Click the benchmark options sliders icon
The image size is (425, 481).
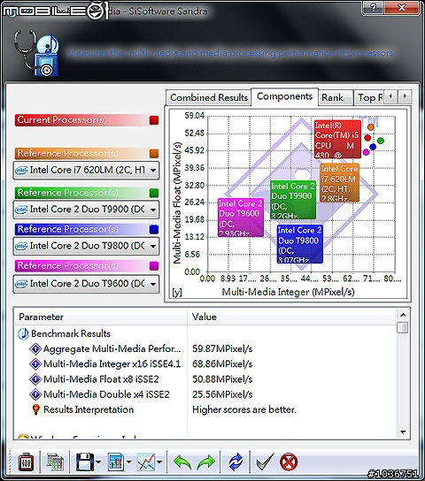pos(26,462)
